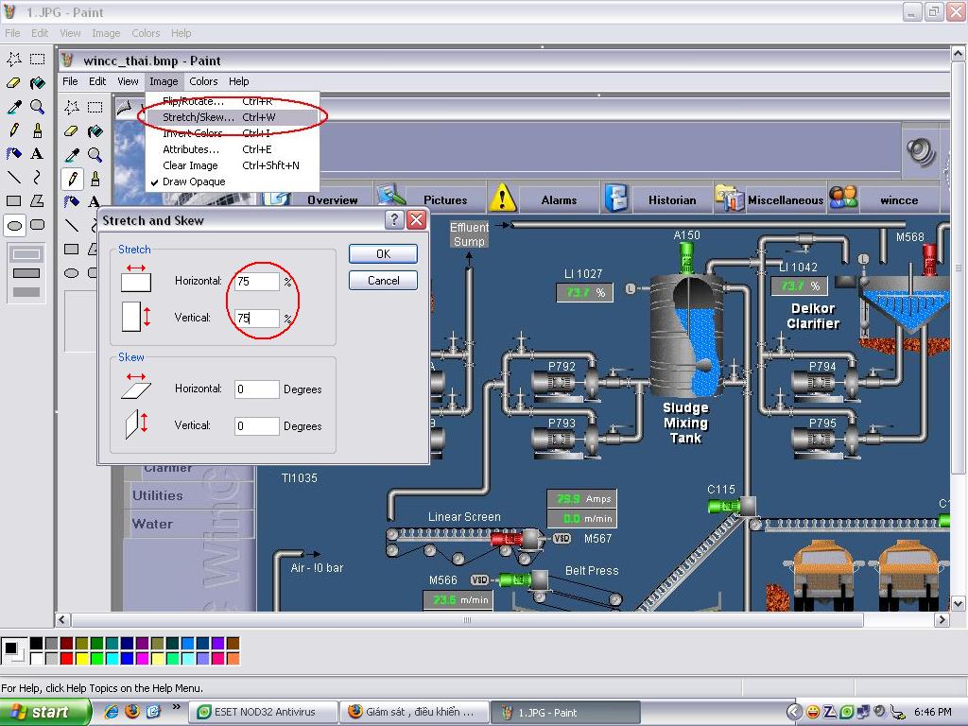Screen dimensions: 968x726
Task: Expand hidden system tray icons arrow
Action: tap(794, 712)
